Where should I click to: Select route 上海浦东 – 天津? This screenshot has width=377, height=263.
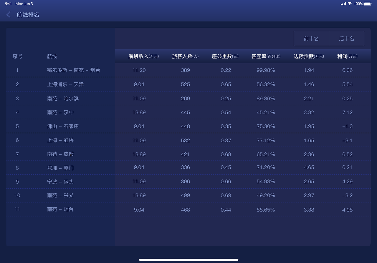coord(65,84)
